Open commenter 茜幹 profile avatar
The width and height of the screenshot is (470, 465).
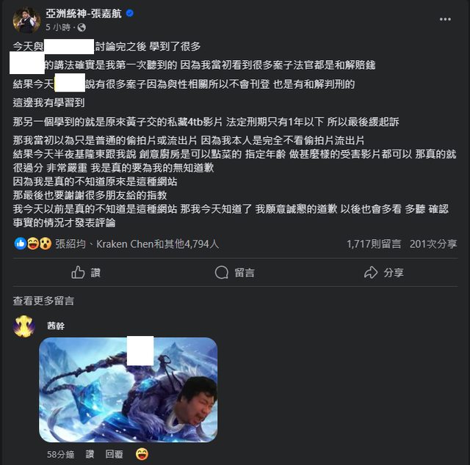pyautogui.click(x=23, y=326)
